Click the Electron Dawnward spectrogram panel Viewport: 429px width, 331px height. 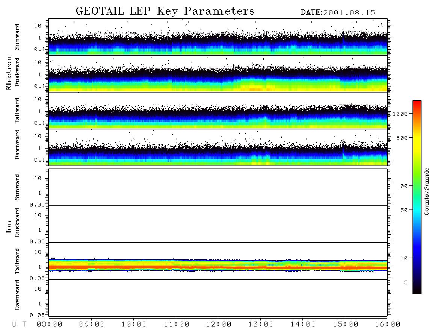tap(218, 147)
